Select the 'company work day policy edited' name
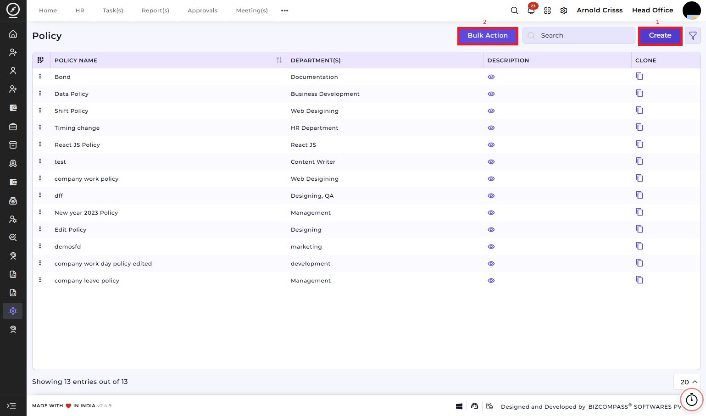 point(103,264)
